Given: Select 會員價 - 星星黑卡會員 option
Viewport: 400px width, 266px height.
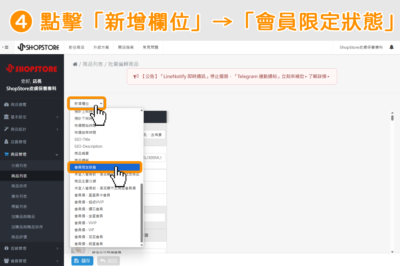Looking at the screenshot, I should coord(105,195).
